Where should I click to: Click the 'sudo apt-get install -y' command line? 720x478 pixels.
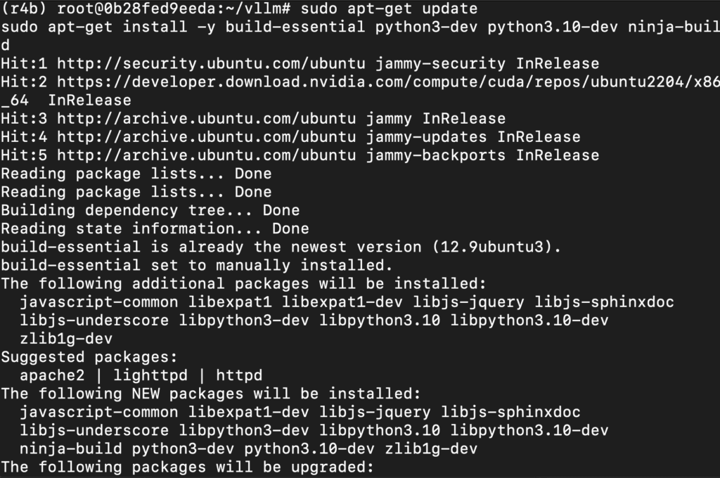(361, 27)
